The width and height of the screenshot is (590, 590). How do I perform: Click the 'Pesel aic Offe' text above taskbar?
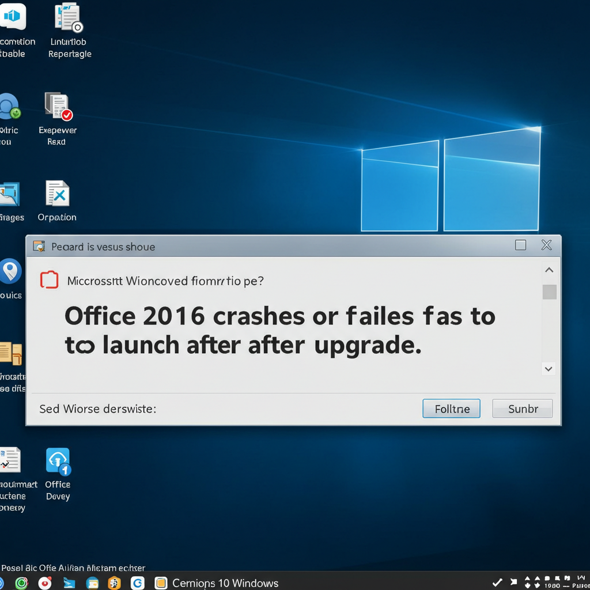73,568
